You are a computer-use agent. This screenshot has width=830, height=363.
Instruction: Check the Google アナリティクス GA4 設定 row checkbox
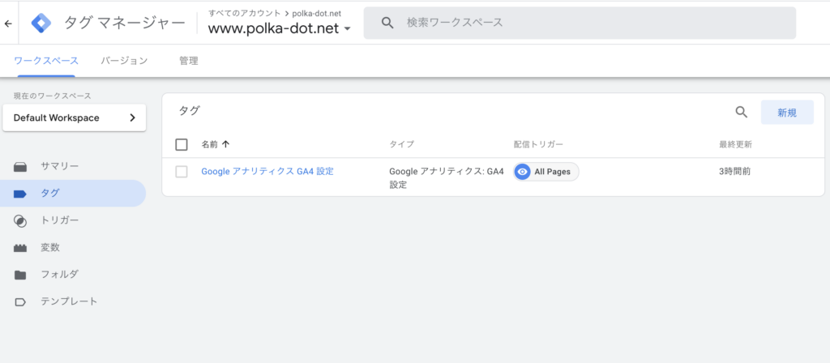pyautogui.click(x=182, y=172)
